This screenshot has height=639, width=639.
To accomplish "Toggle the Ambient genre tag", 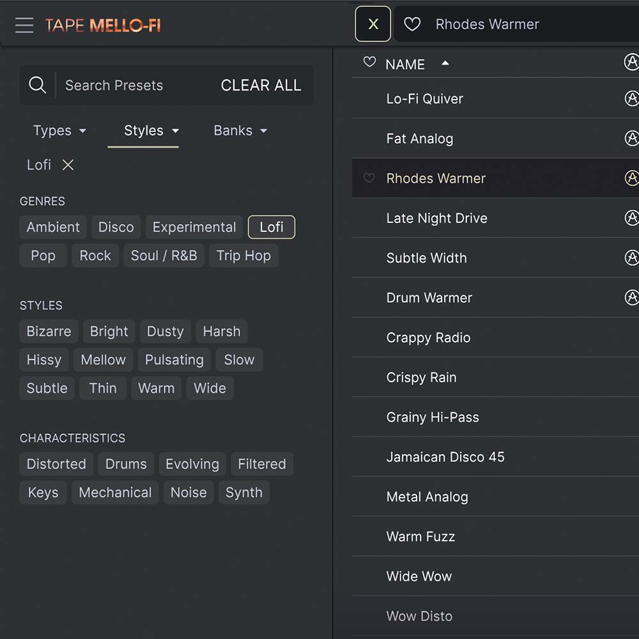I will coord(53,227).
